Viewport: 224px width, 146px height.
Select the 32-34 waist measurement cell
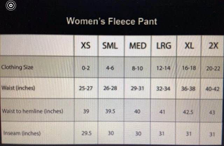(163, 89)
